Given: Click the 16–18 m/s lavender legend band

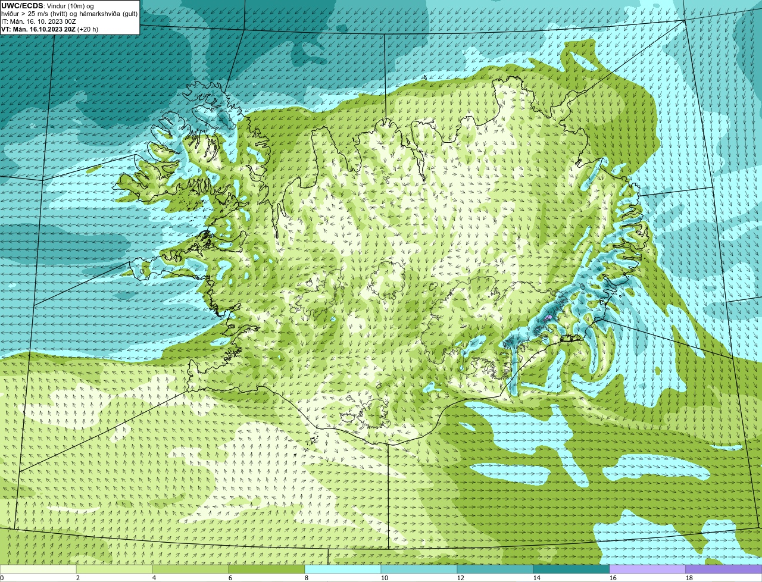Looking at the screenshot, I should (x=648, y=570).
